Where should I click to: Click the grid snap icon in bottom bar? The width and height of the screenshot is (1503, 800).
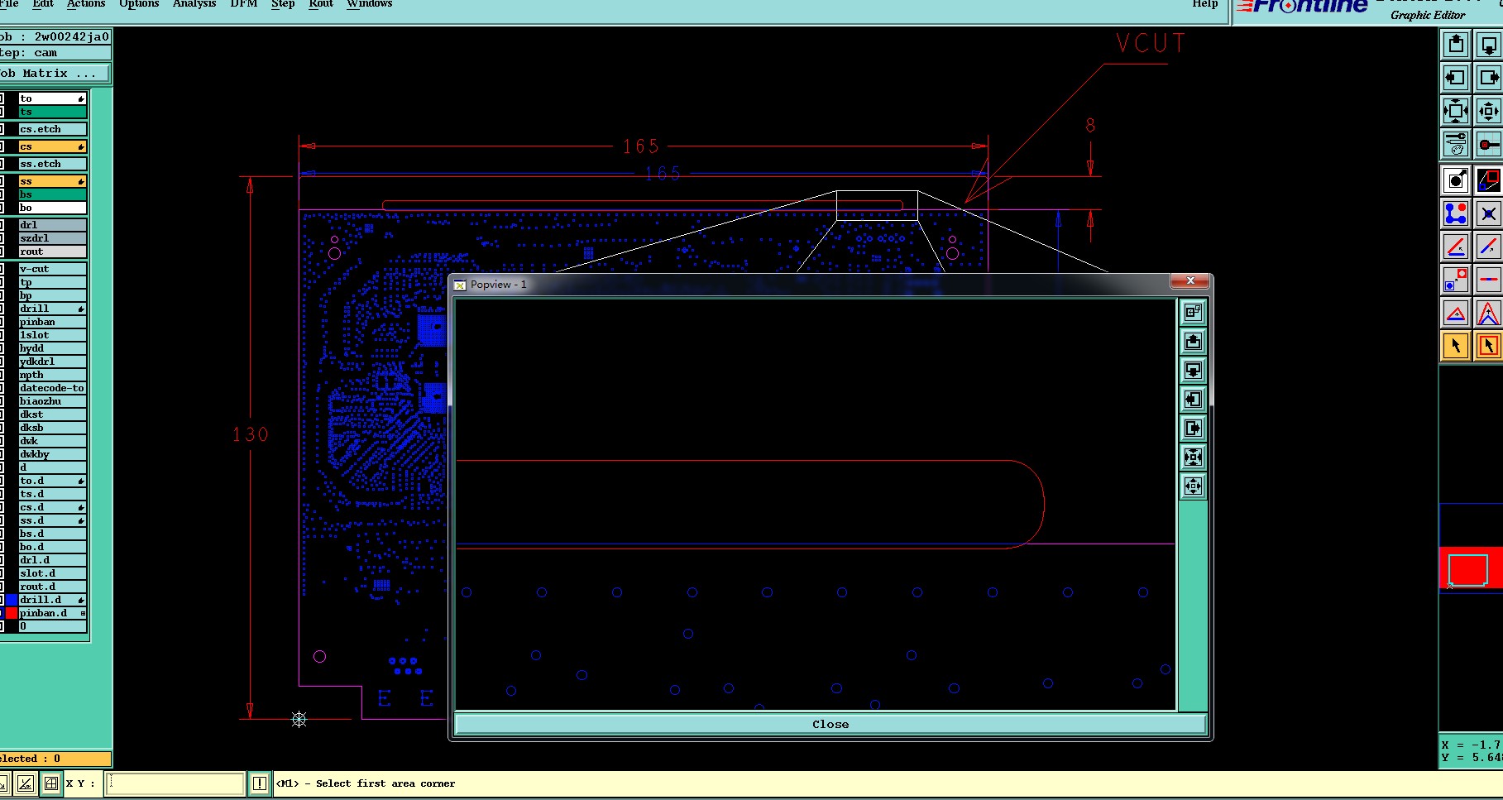tap(50, 783)
